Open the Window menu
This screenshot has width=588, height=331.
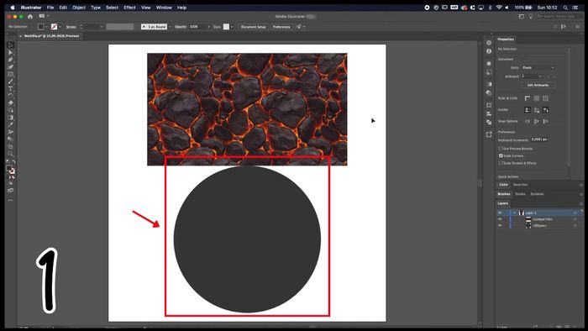coord(164,8)
